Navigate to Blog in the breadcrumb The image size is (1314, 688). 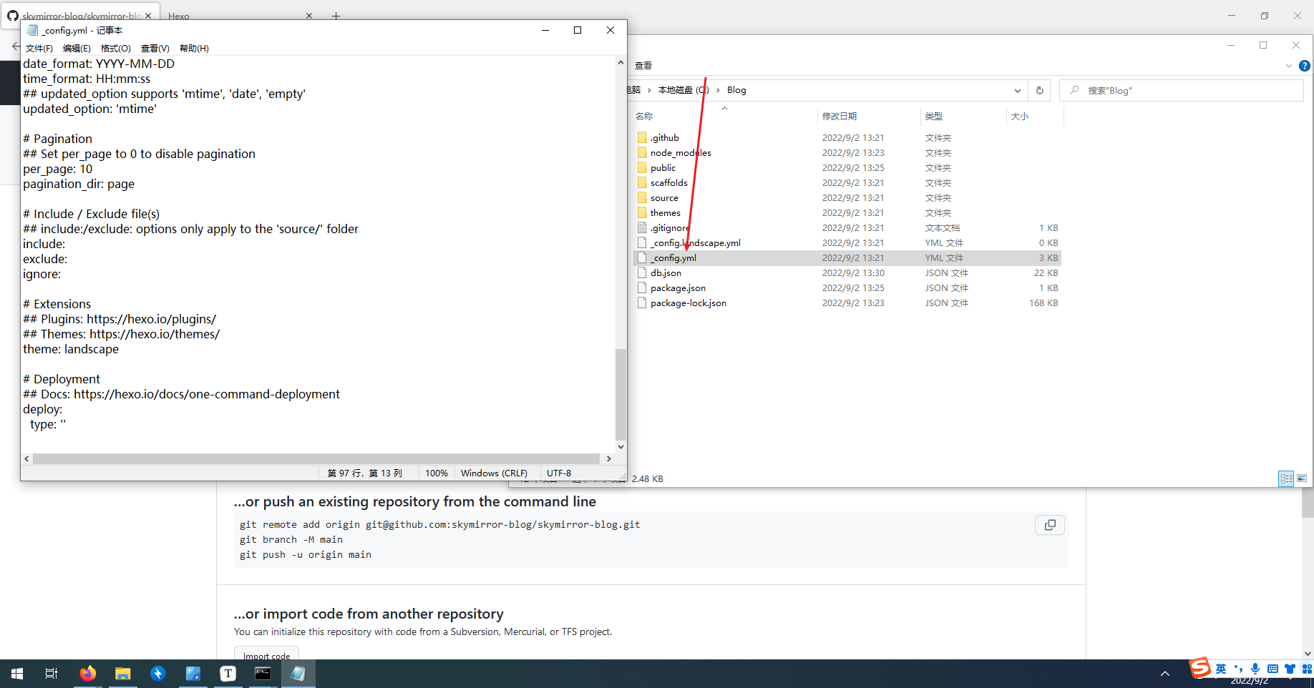click(x=736, y=89)
